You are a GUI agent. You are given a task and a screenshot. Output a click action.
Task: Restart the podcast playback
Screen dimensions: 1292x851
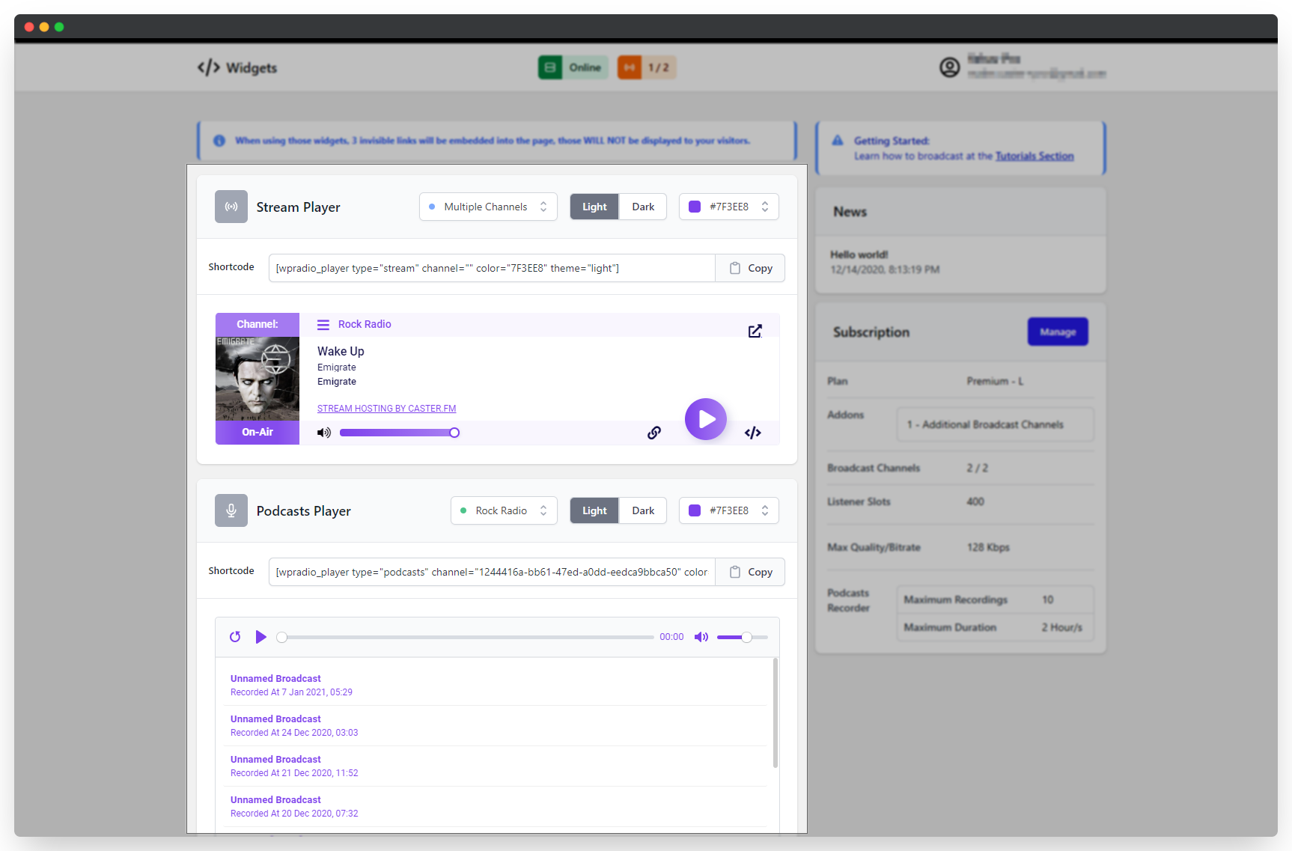[x=235, y=637]
